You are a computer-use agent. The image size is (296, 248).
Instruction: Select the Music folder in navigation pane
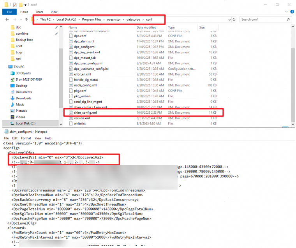point(19,104)
